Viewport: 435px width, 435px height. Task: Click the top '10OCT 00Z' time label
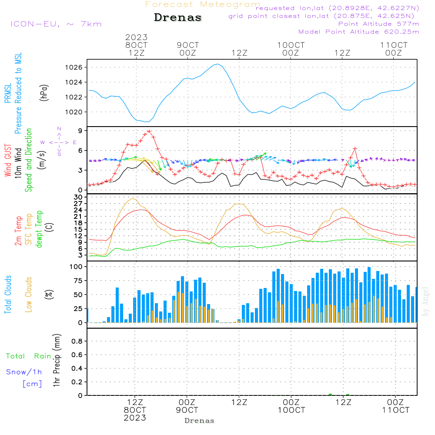(x=291, y=49)
